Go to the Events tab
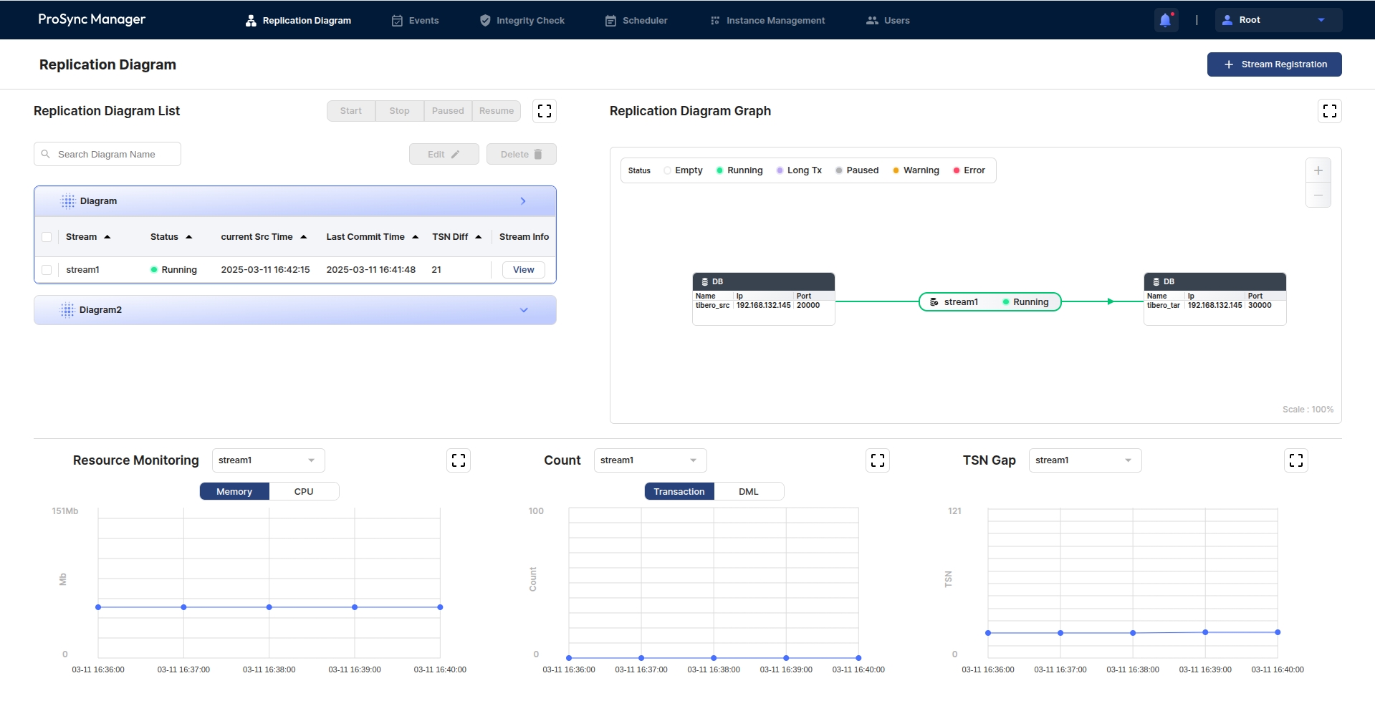Screen dimensions: 1375x711 tap(416, 21)
